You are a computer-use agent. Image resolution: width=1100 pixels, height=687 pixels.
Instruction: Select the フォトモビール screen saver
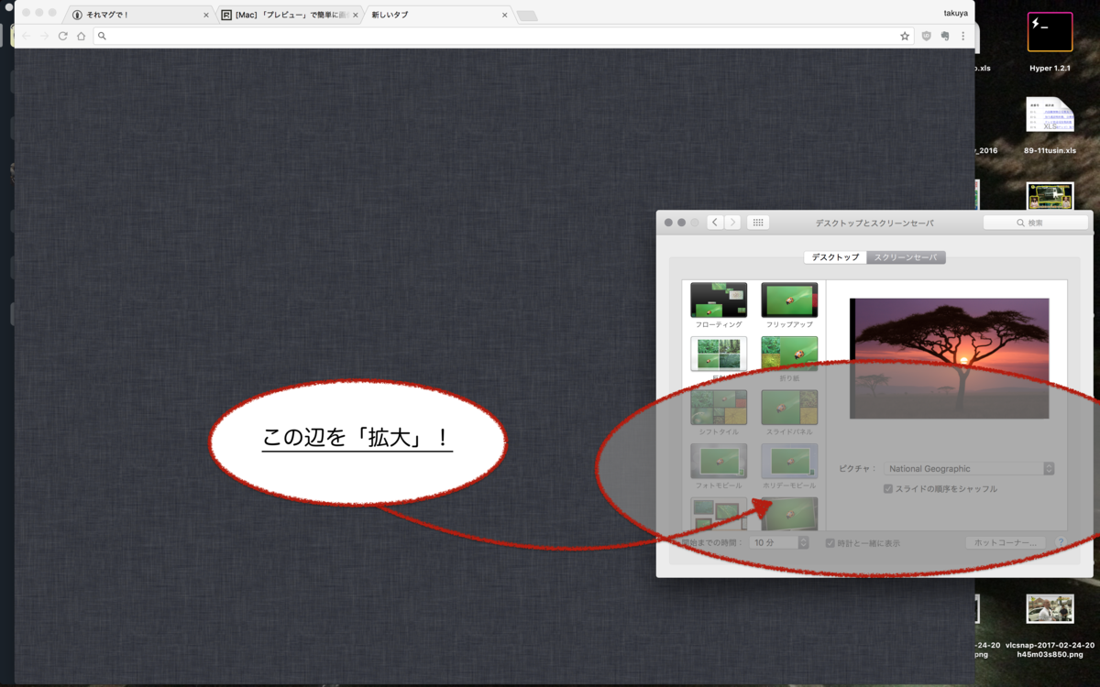[719, 466]
